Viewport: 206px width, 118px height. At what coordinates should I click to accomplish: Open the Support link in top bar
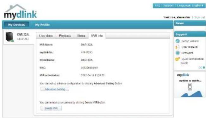[x=168, y=6]
